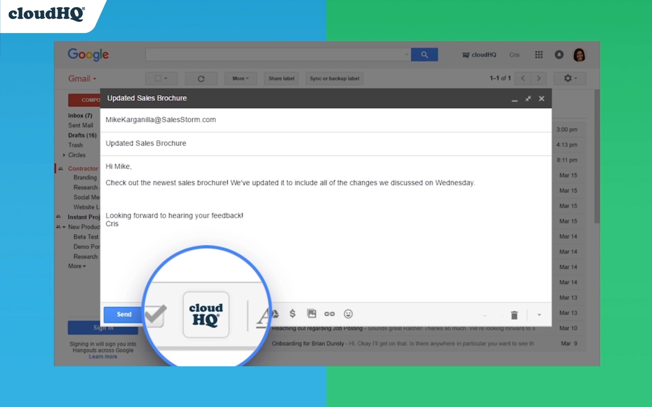Insert an emoji into the email
Viewport: 652px width, 407px height.
tap(348, 314)
